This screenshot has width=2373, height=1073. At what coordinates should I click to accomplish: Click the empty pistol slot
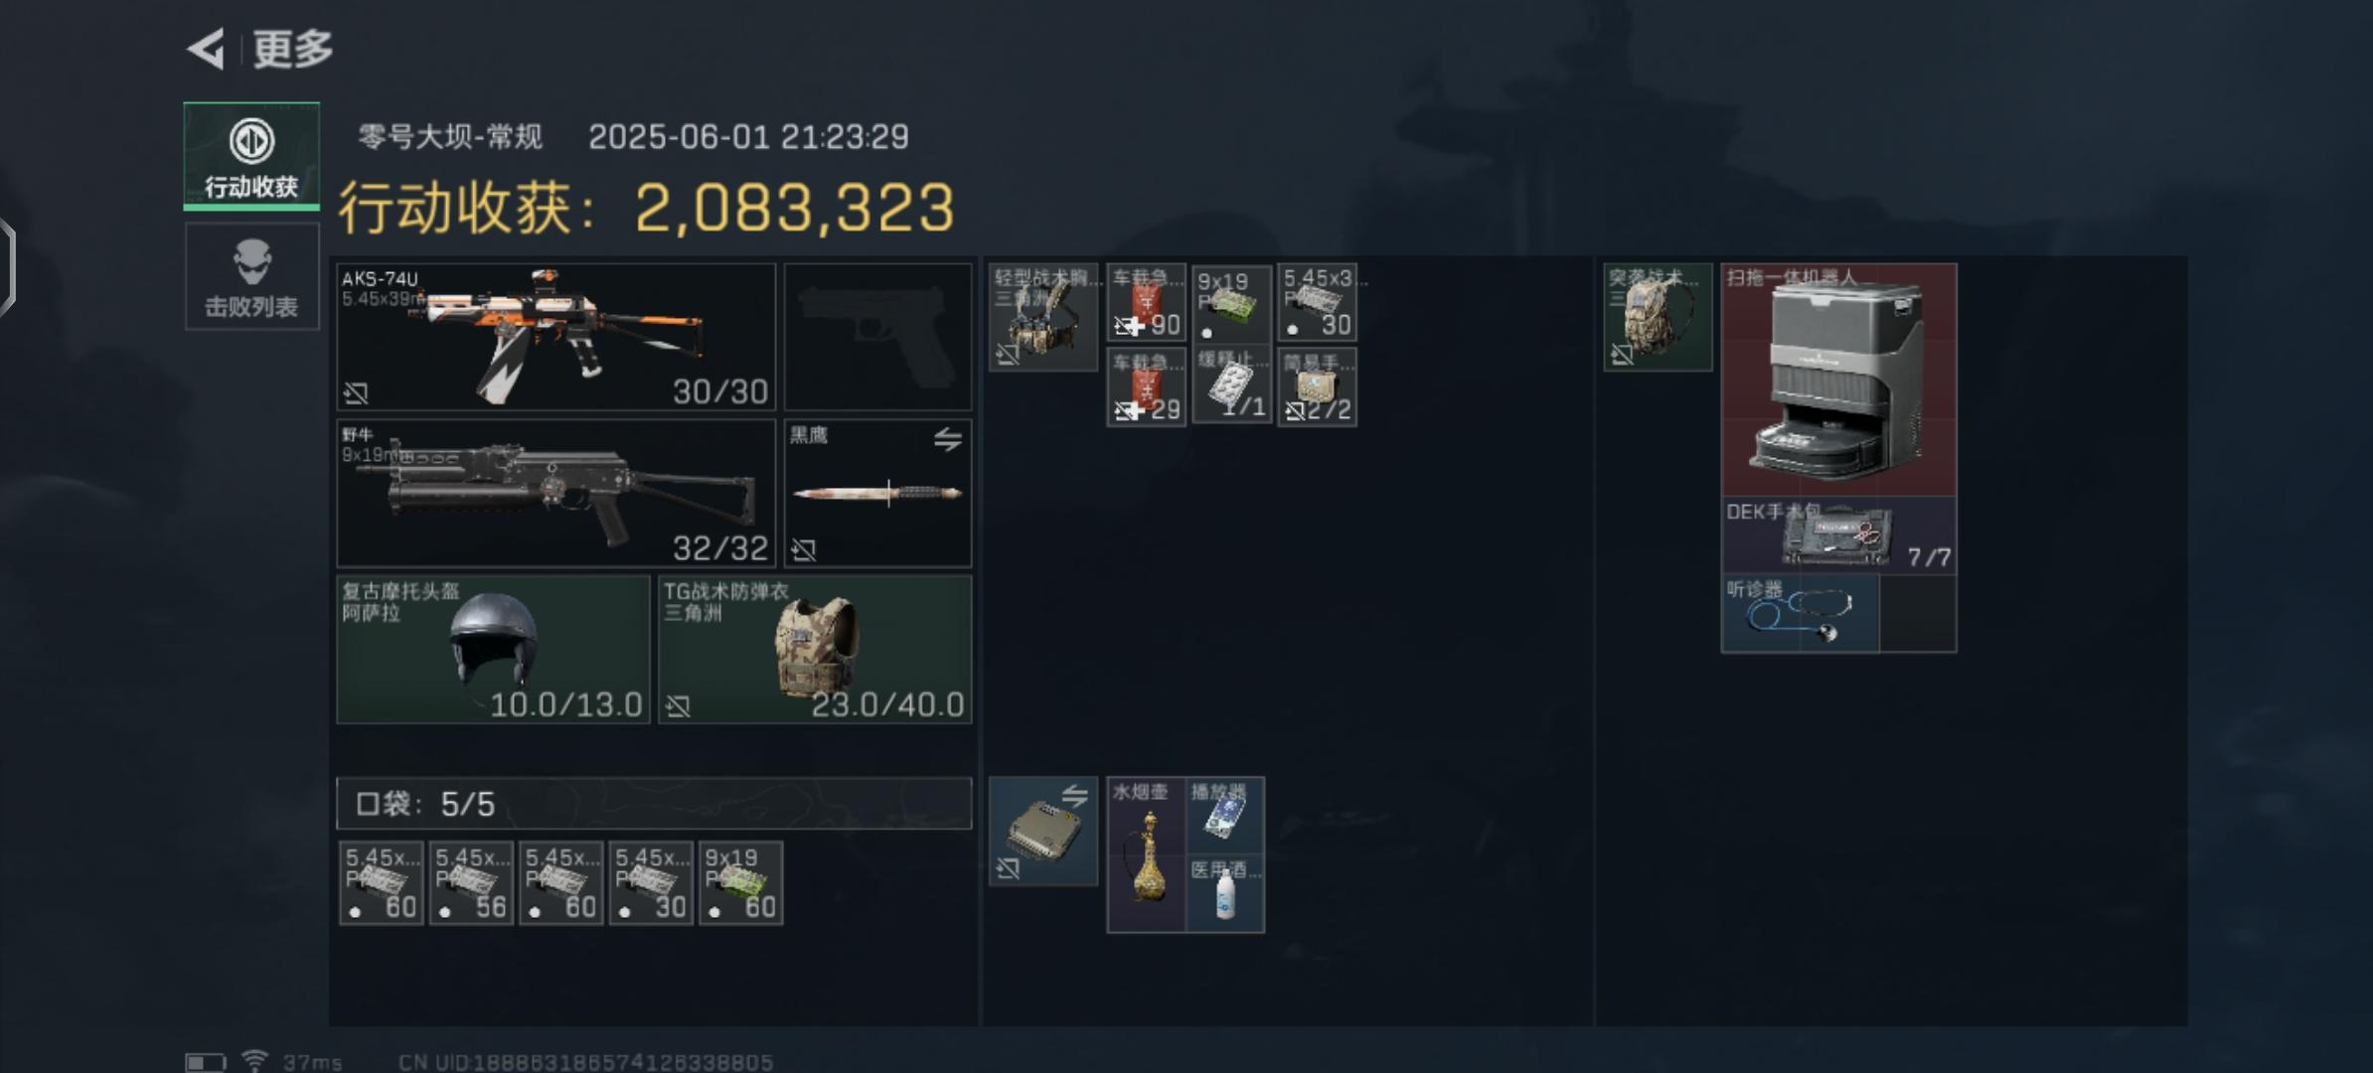pos(877,337)
